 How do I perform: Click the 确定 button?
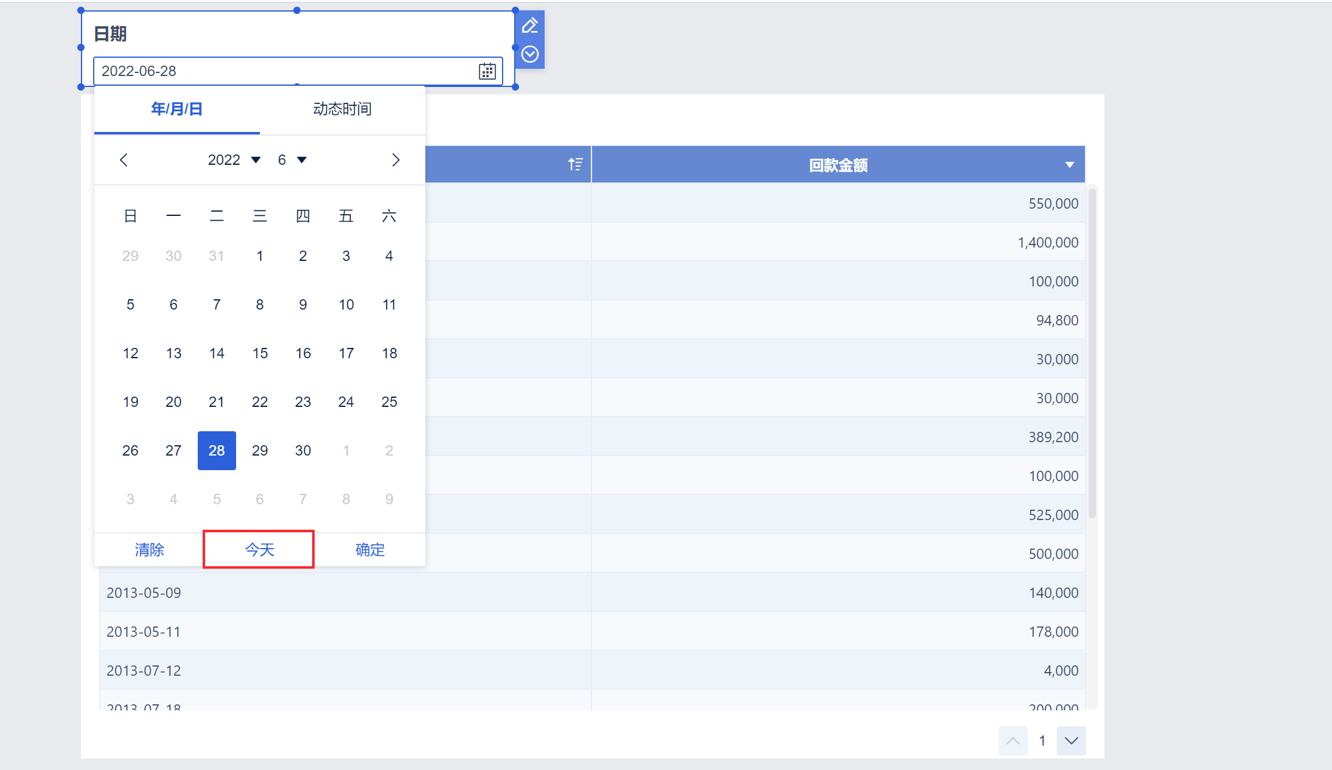[x=370, y=550]
